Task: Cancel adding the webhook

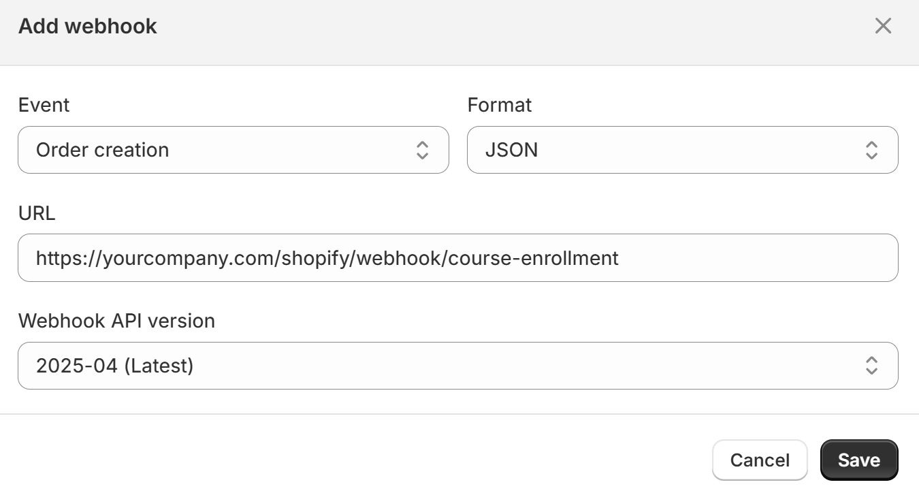Action: point(760,460)
